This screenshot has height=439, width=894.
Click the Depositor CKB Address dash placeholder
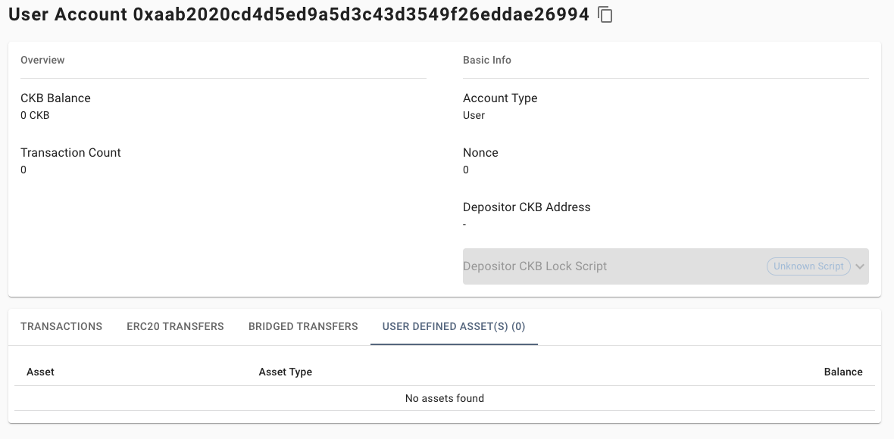[x=464, y=224]
